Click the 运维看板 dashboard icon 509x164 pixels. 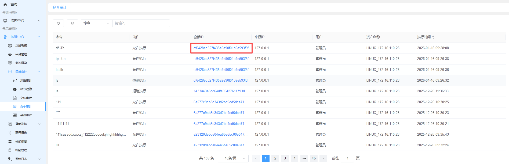pyautogui.click(x=10, y=46)
